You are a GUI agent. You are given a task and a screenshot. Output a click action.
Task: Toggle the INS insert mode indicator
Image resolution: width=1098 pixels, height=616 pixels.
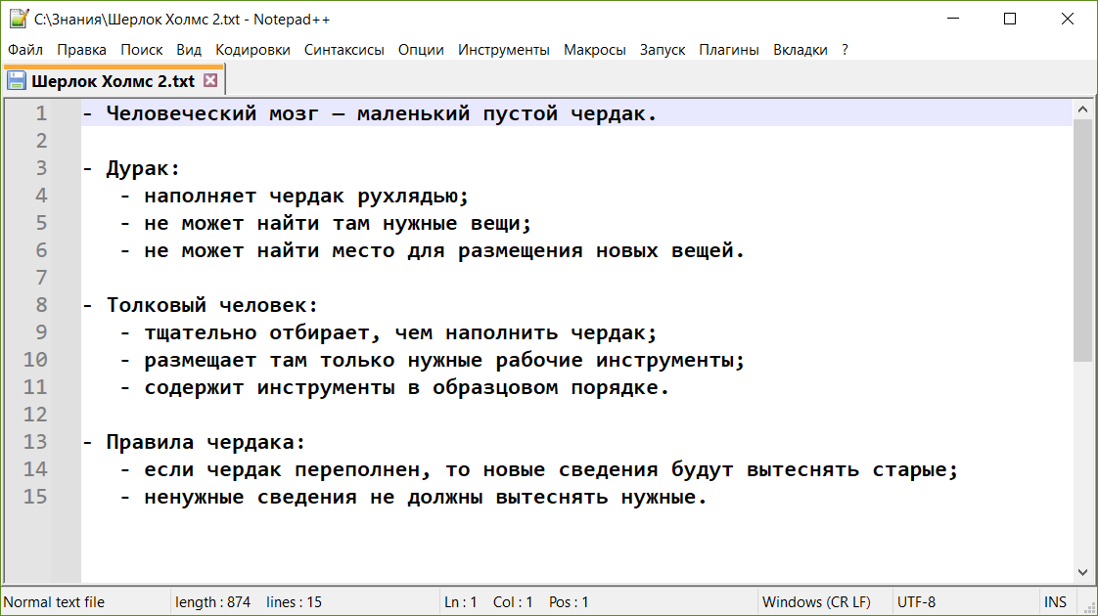(1055, 602)
